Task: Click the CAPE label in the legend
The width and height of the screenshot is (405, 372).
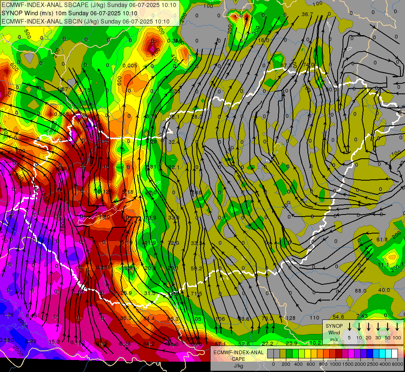Action: pyautogui.click(x=238, y=359)
